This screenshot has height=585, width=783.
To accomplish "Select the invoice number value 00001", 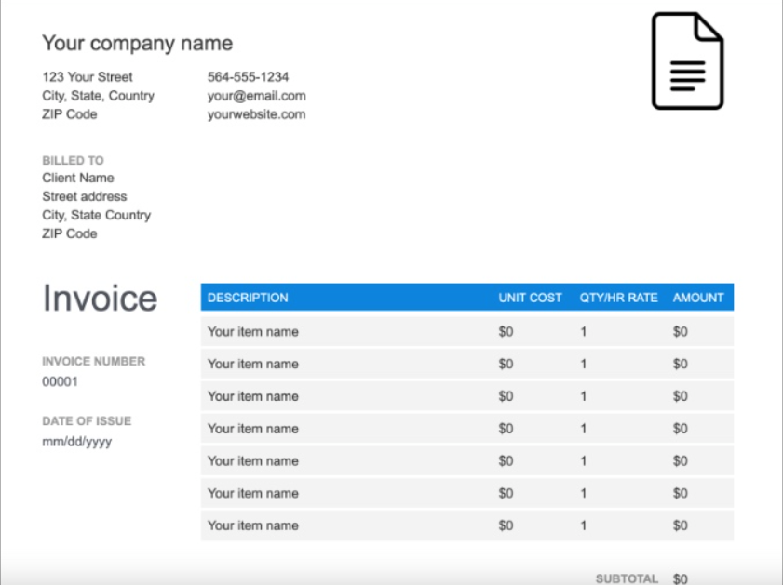I will tap(61, 381).
